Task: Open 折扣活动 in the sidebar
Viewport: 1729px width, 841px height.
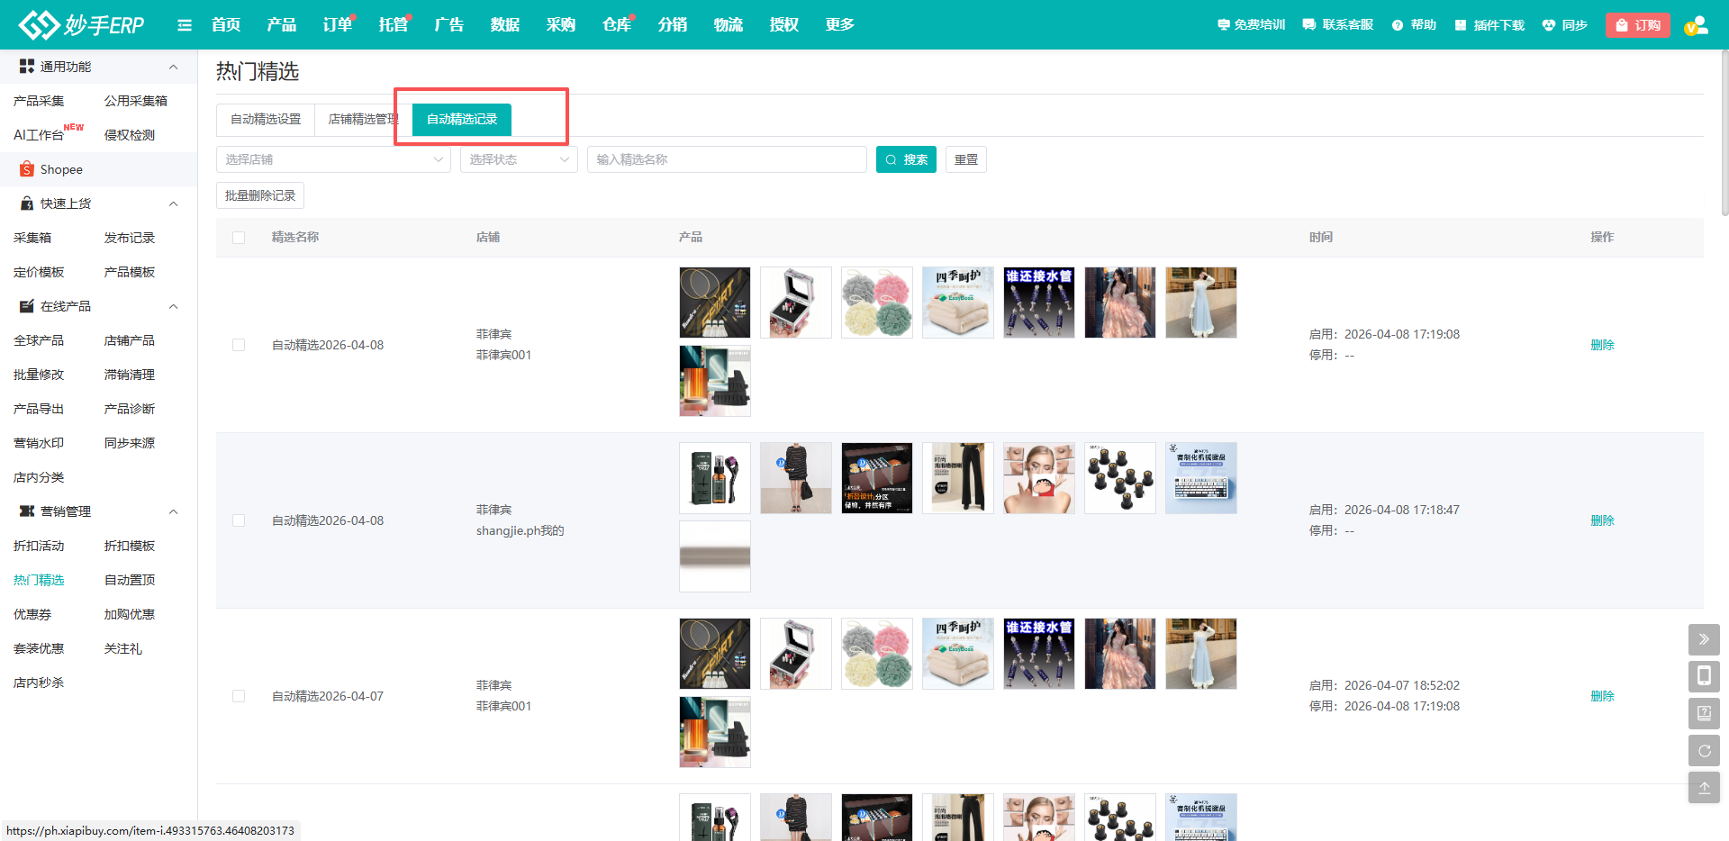Action: (39, 546)
